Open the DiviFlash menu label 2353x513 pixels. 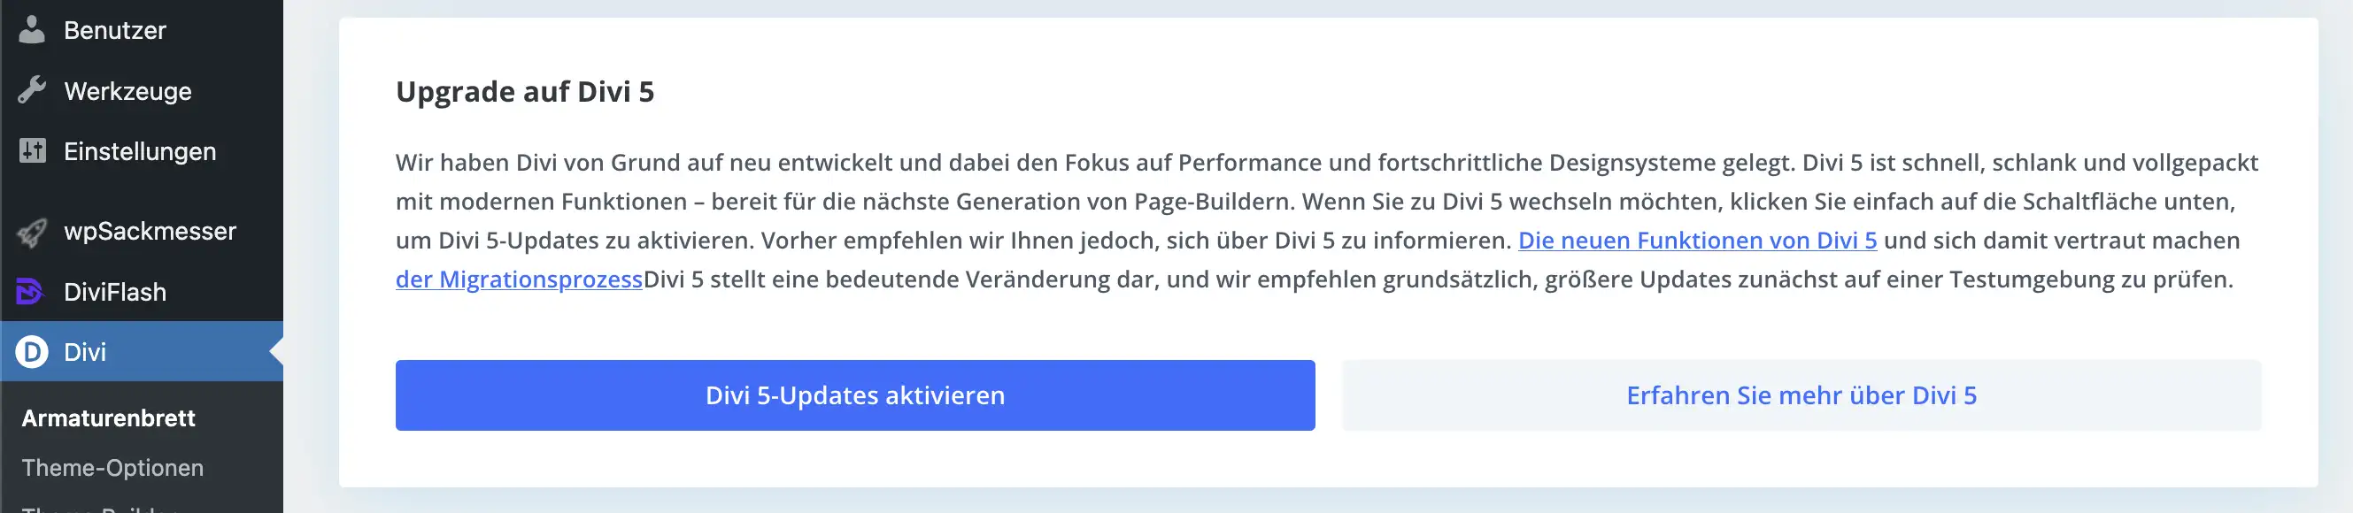(115, 292)
